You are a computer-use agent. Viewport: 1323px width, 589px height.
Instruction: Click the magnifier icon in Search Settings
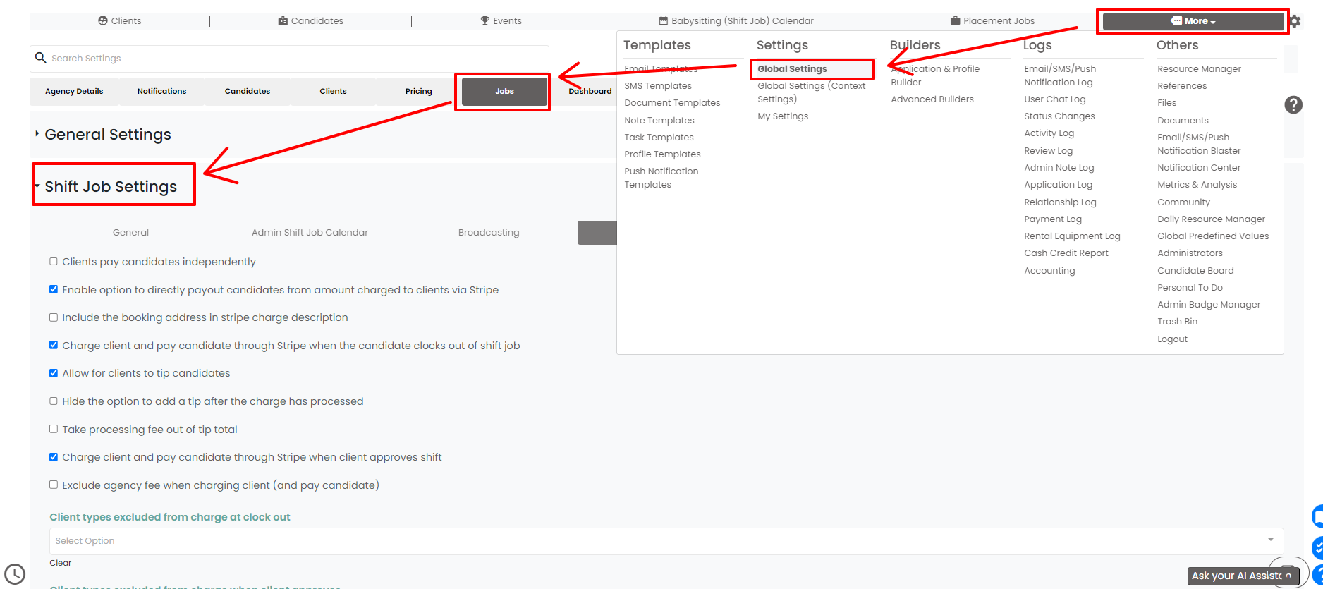tap(41, 58)
